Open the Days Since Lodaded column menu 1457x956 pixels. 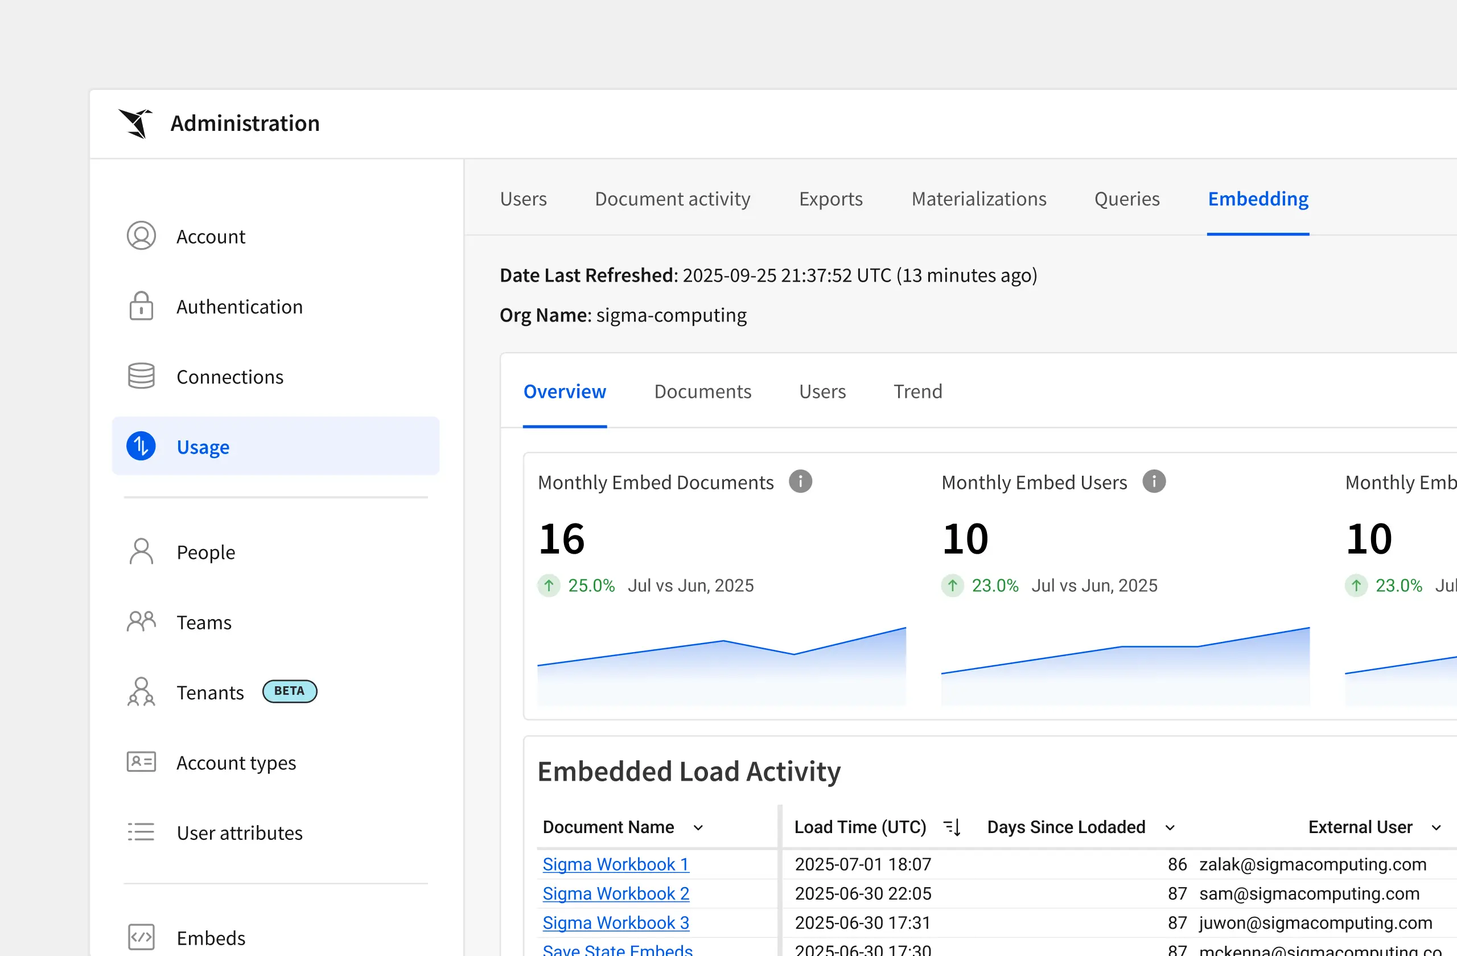click(x=1170, y=828)
